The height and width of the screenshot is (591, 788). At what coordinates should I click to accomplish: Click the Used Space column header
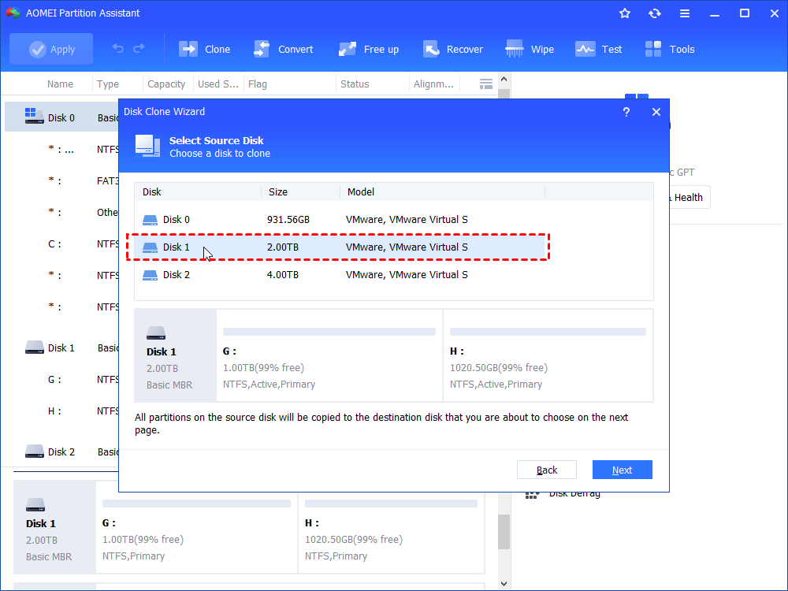pyautogui.click(x=218, y=84)
